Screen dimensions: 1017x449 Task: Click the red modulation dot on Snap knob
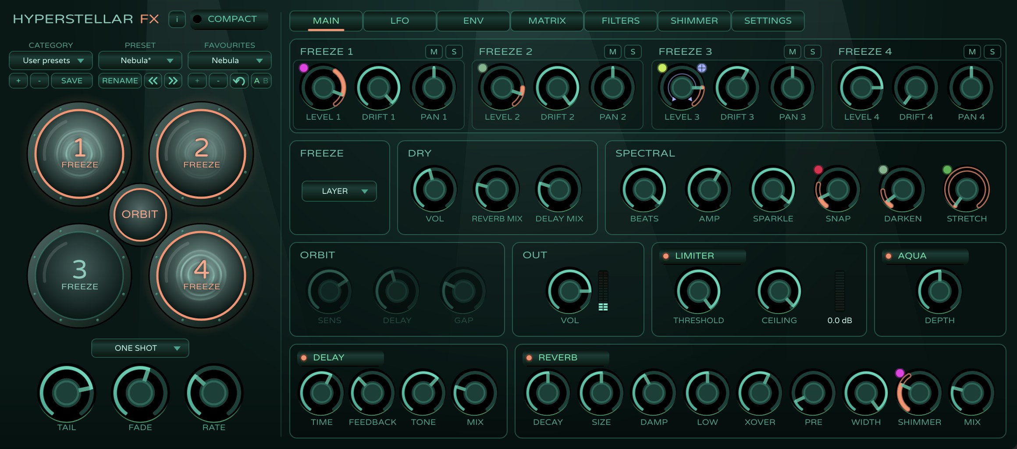pos(818,170)
